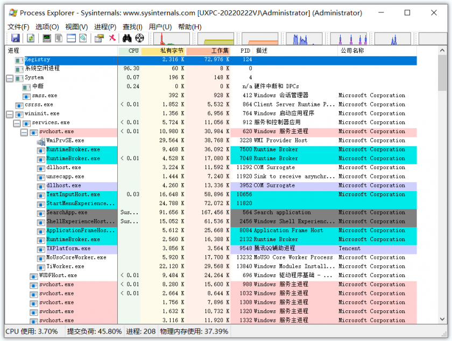
Task: Collapse the System process tree node
Action: click(x=10, y=78)
